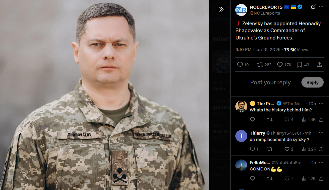This screenshot has width=329, height=190.
Task: Open the NOELREPORTS profile avatar
Action: click(241, 10)
